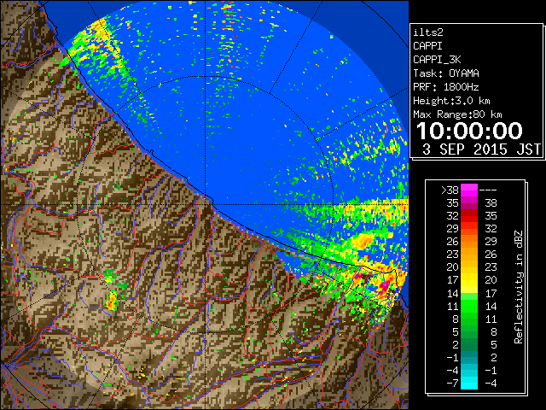Viewport: 546px width, 410px height.
Task: Click the 'Height:3.0 km' entry
Action: pyautogui.click(x=451, y=101)
